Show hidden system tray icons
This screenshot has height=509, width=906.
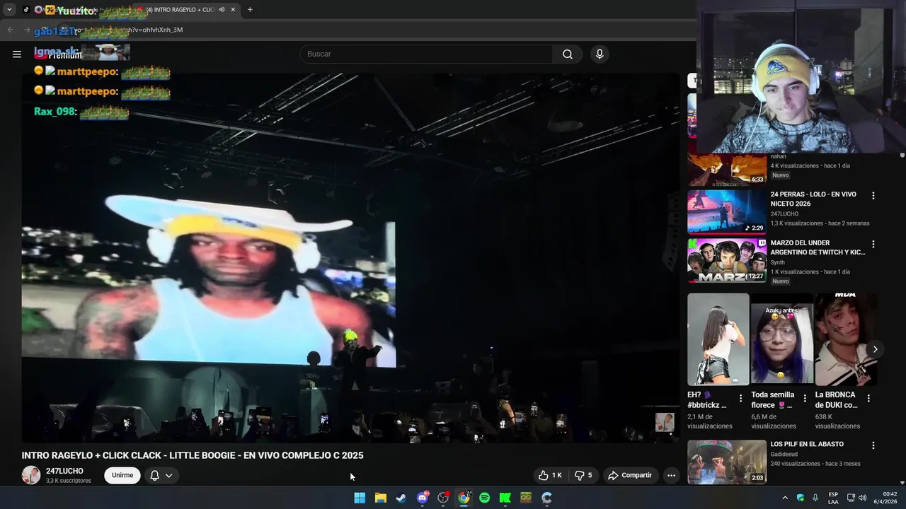click(x=784, y=498)
